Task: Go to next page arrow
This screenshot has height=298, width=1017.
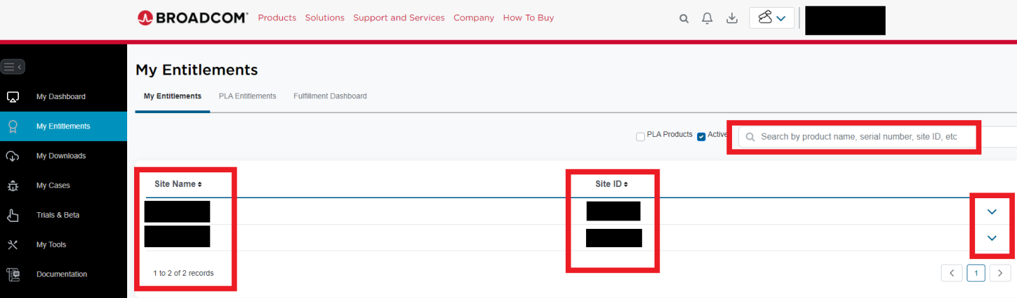Action: (1000, 273)
